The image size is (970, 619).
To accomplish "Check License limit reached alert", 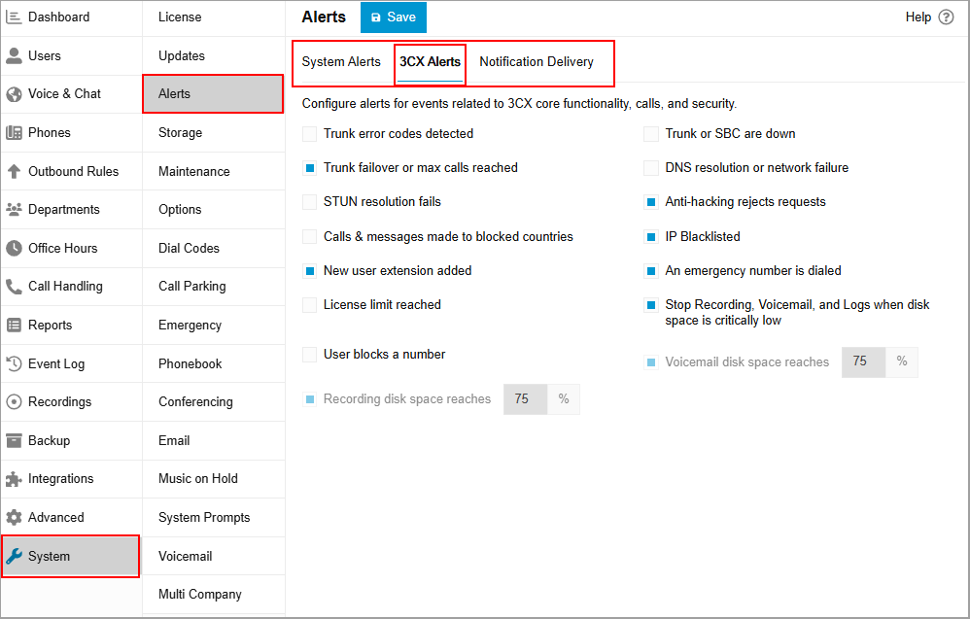I will click(x=309, y=305).
